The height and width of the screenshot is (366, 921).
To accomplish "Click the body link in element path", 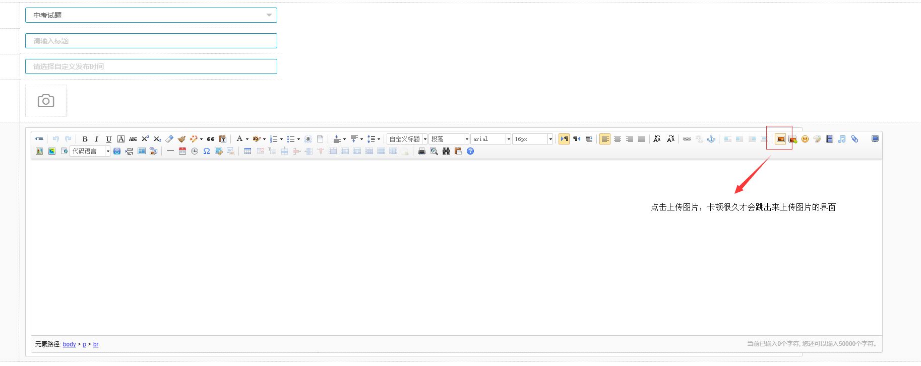I will 69,344.
